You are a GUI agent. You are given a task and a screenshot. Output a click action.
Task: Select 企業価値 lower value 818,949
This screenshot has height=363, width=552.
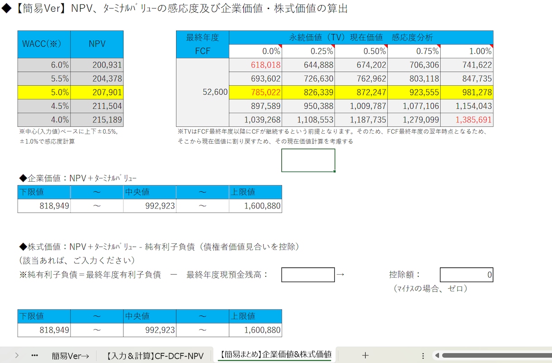click(x=44, y=206)
